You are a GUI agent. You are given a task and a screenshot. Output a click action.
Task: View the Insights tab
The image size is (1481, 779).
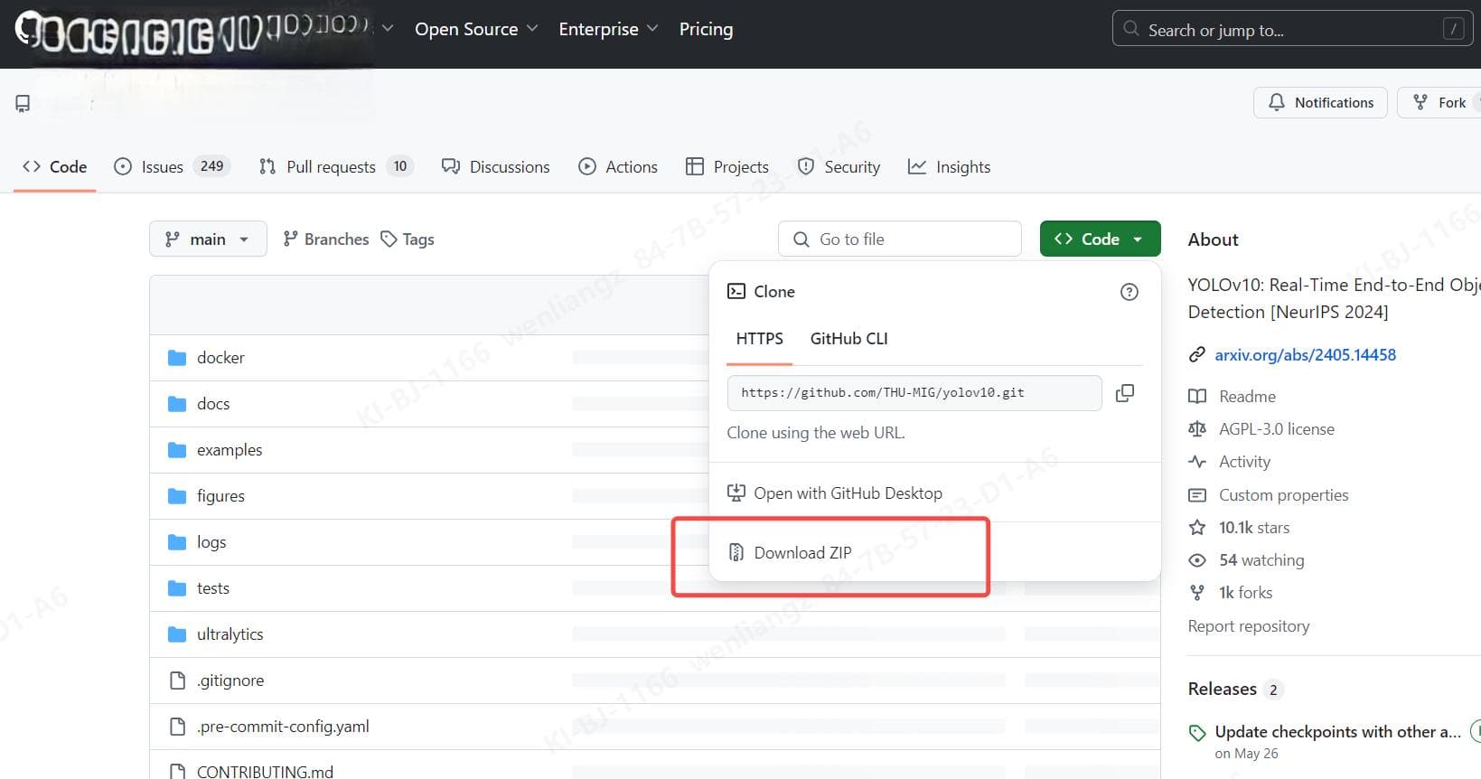[949, 166]
